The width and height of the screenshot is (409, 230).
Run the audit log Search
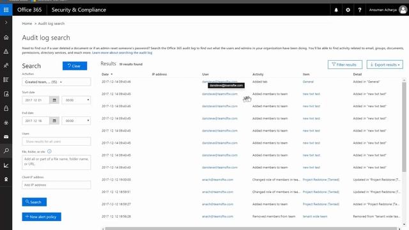pyautogui.click(x=34, y=202)
